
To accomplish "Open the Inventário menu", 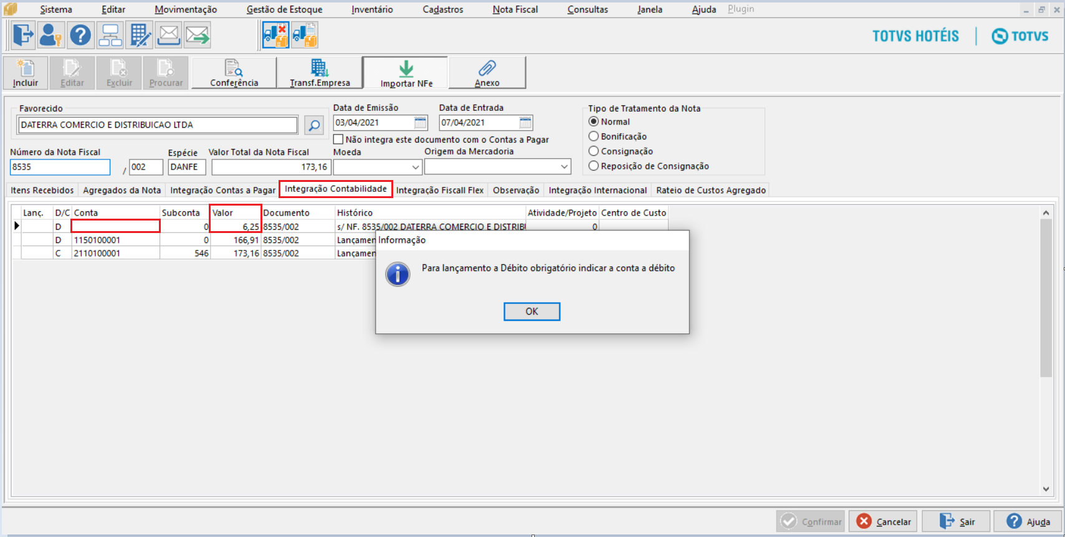I will pos(372,9).
